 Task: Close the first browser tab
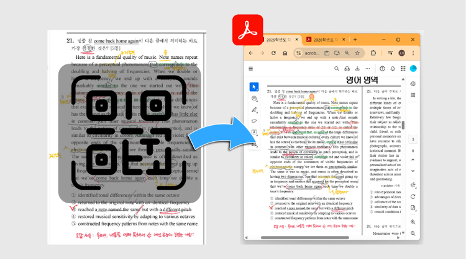click(296, 40)
